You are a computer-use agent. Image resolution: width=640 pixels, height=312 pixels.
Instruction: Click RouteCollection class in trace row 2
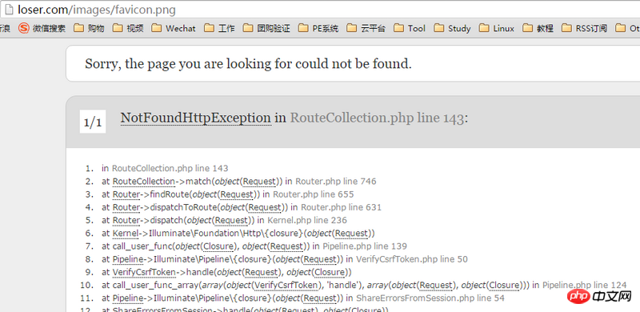click(x=144, y=181)
